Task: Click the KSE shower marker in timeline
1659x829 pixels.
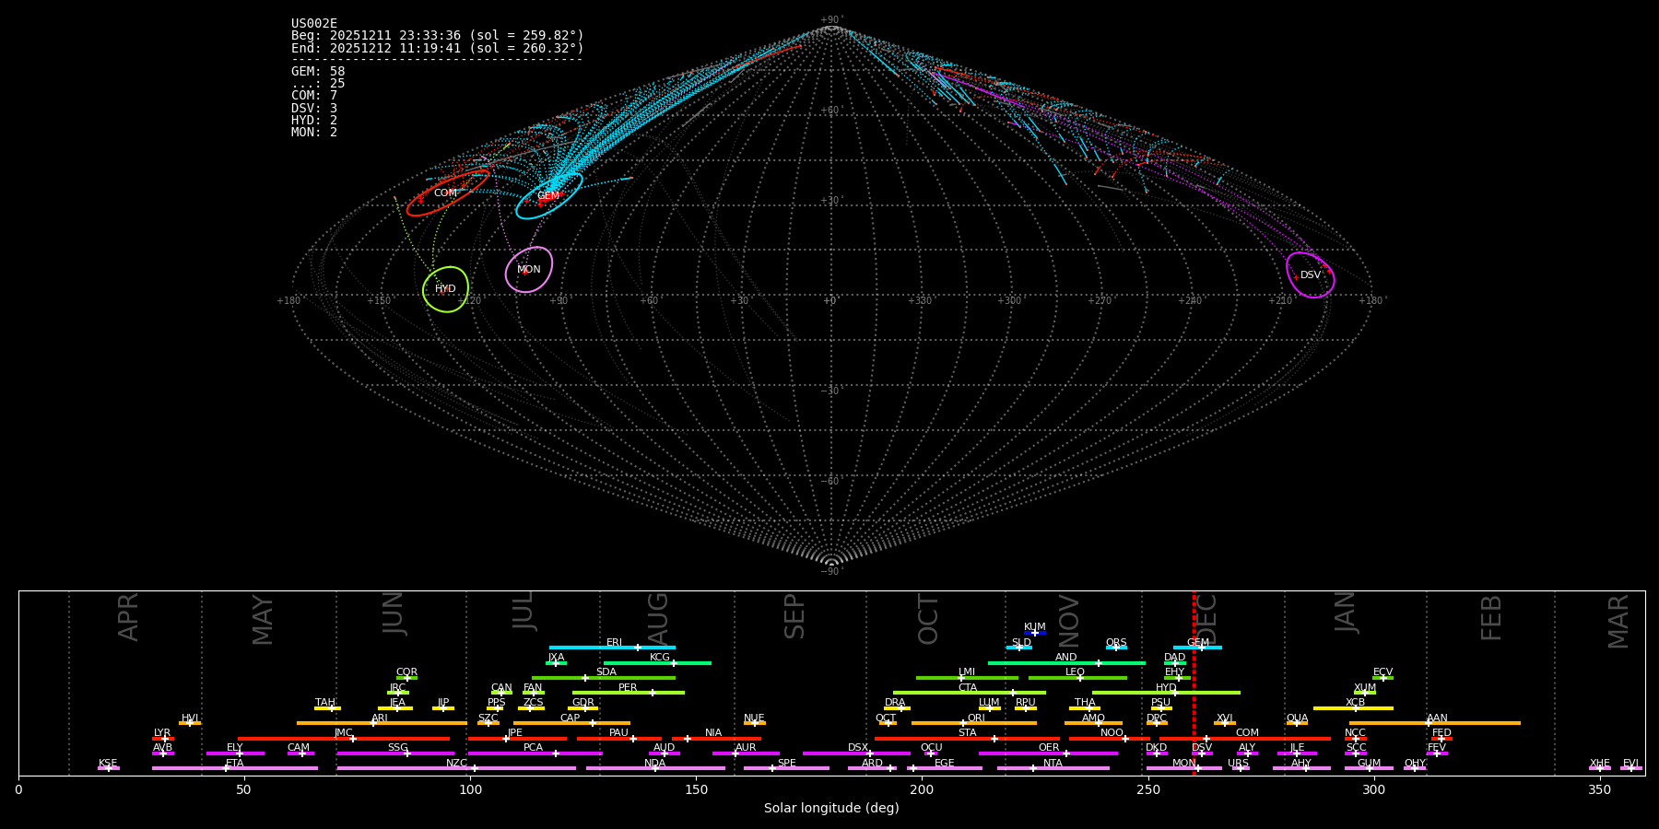Action: [x=108, y=768]
